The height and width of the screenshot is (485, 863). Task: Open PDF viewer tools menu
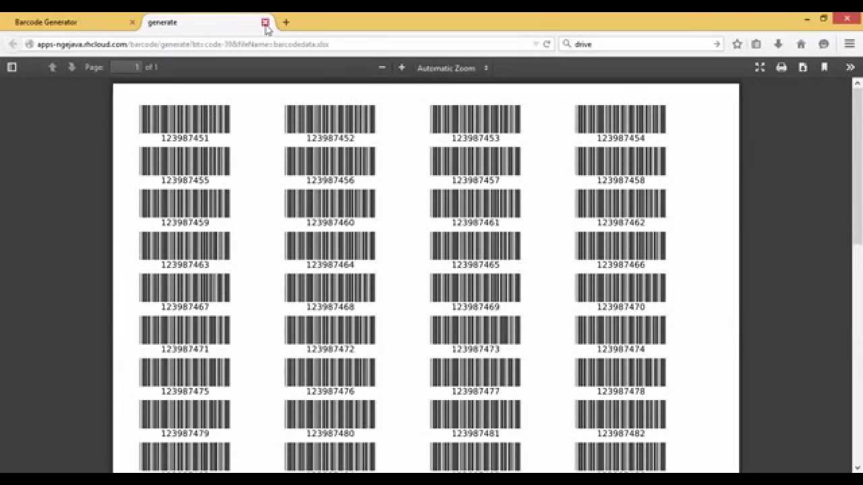pyautogui.click(x=850, y=67)
